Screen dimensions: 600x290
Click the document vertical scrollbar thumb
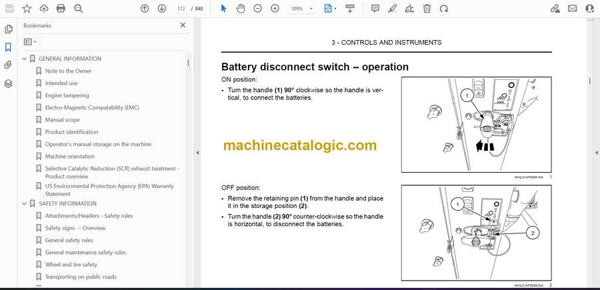pyautogui.click(x=590, y=81)
